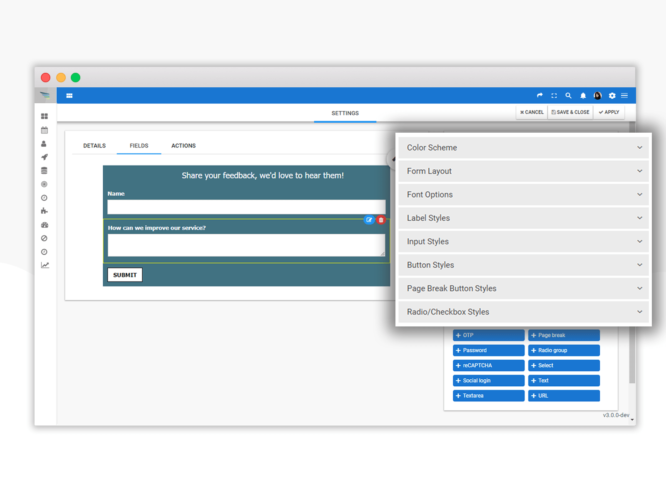This screenshot has width=666, height=499.
Task: Open the dashboard tiles icon in sidebar
Action: [x=45, y=116]
